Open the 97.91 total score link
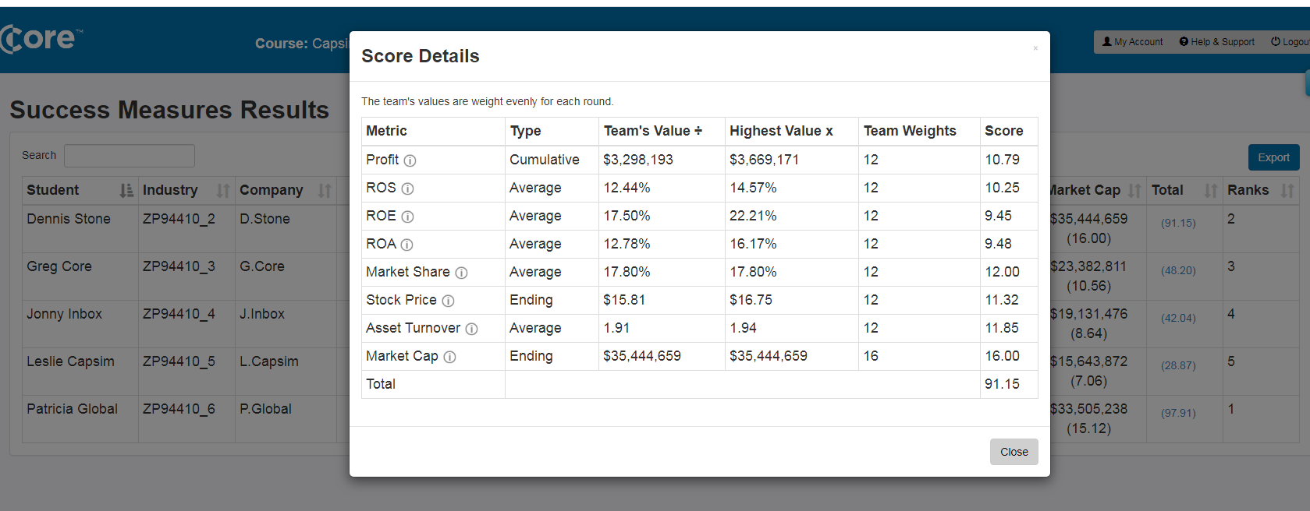Image resolution: width=1310 pixels, height=511 pixels. click(x=1178, y=413)
